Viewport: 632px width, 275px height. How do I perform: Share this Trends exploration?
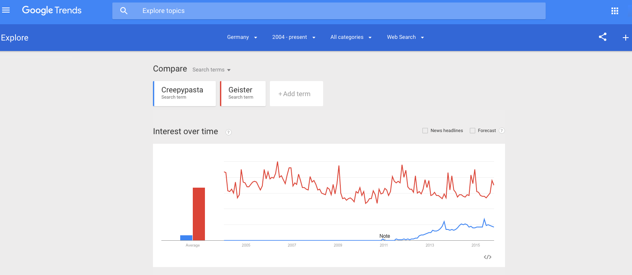point(603,37)
